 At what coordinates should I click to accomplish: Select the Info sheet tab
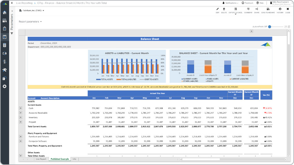click(x=74, y=159)
